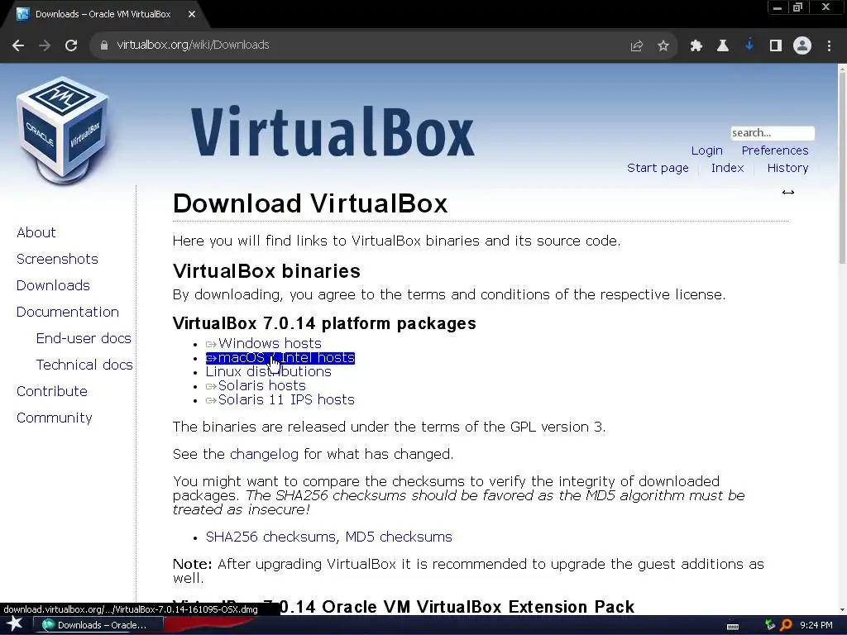The image size is (847, 635).
Task: Click the Download VirtualBox heading
Action: click(310, 203)
